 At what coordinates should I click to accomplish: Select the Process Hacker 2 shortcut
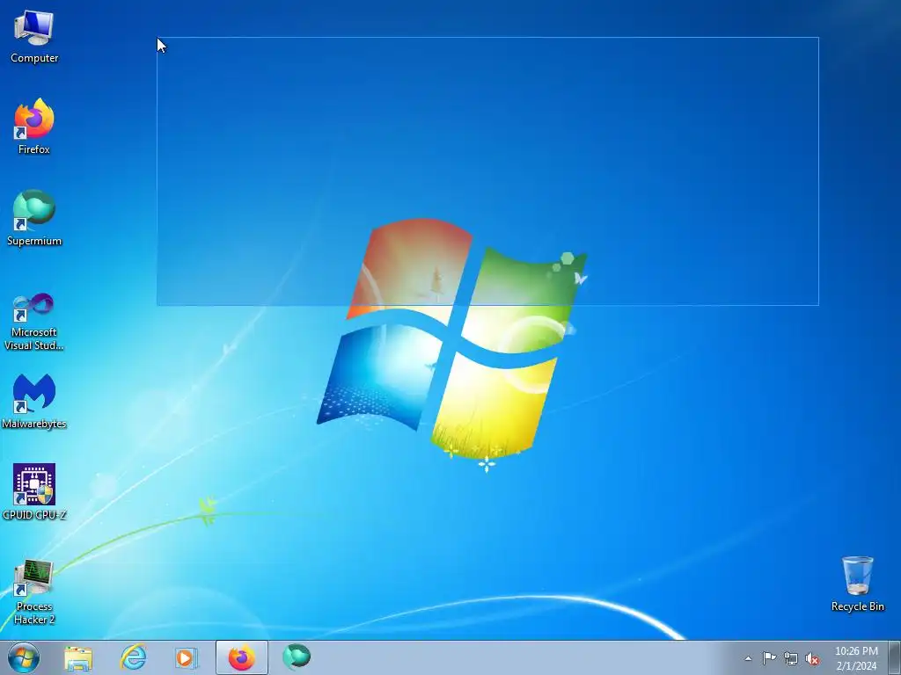34,592
